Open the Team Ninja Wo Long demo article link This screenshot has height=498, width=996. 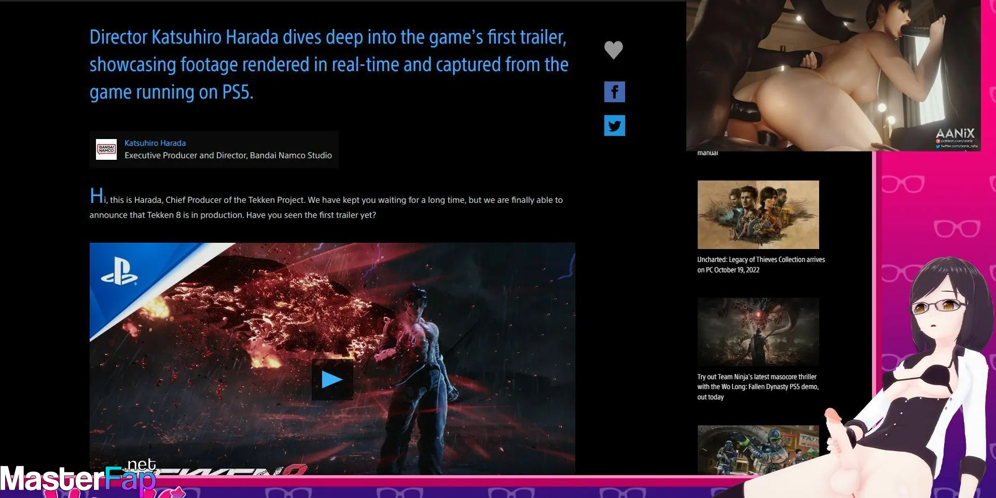[x=758, y=387]
